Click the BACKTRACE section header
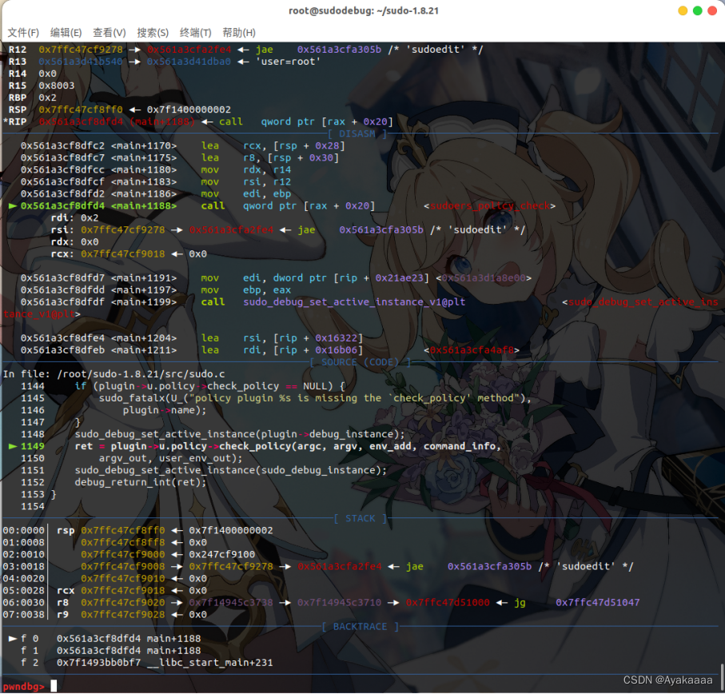Screen dimensions: 725x694 [361, 627]
